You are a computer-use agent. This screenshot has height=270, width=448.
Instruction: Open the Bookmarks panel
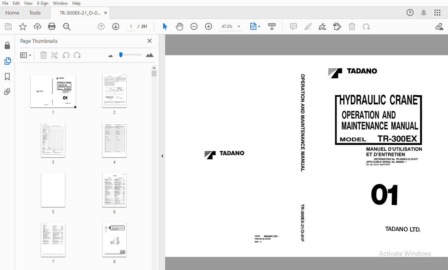[x=7, y=76]
